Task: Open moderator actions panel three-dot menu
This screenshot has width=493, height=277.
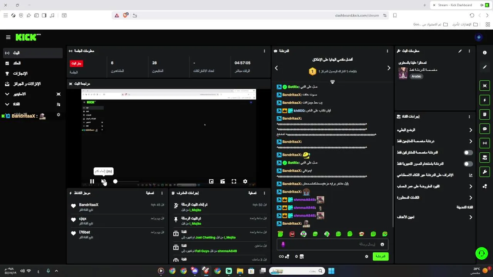Action: (264, 193)
